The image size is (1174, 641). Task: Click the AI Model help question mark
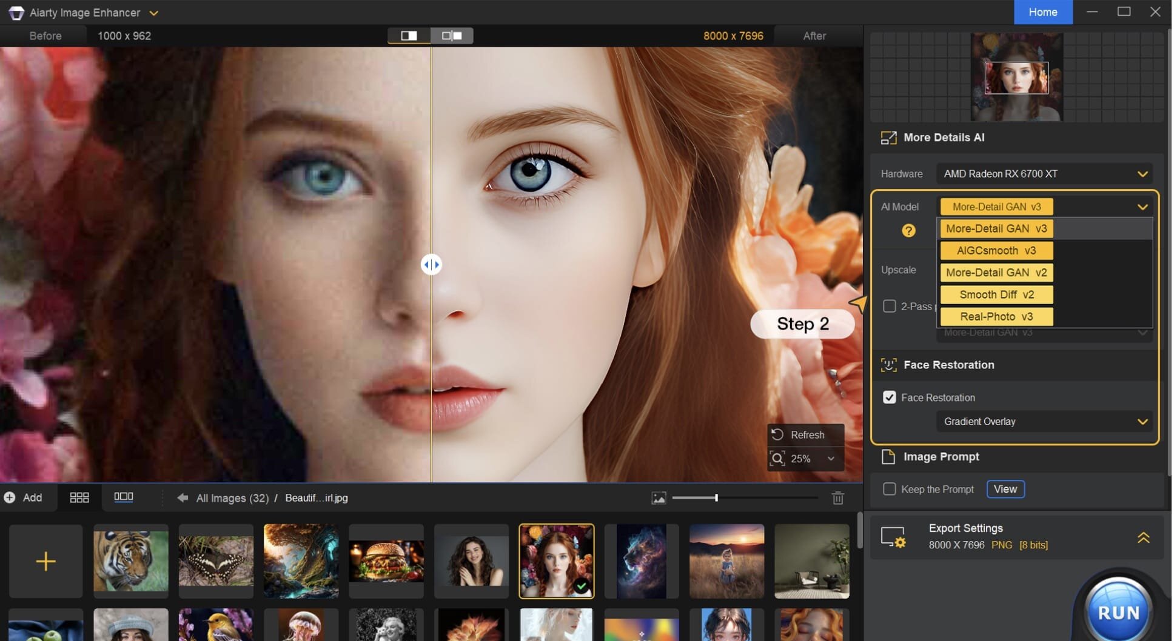tap(908, 231)
